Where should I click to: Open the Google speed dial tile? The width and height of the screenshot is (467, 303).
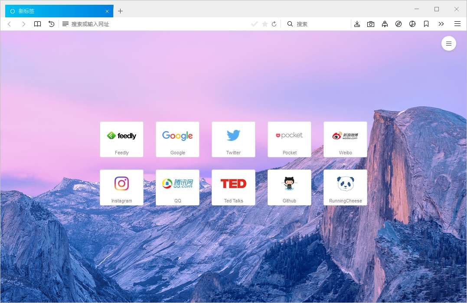(x=177, y=139)
